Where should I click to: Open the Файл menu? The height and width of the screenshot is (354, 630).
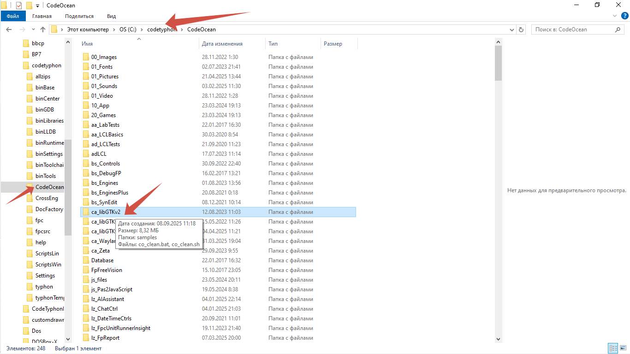point(13,16)
